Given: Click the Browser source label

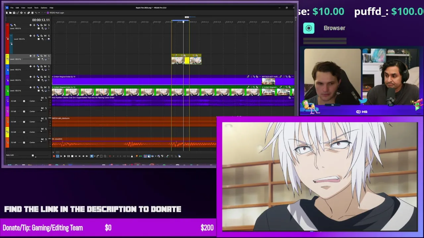Looking at the screenshot, I should (x=334, y=28).
